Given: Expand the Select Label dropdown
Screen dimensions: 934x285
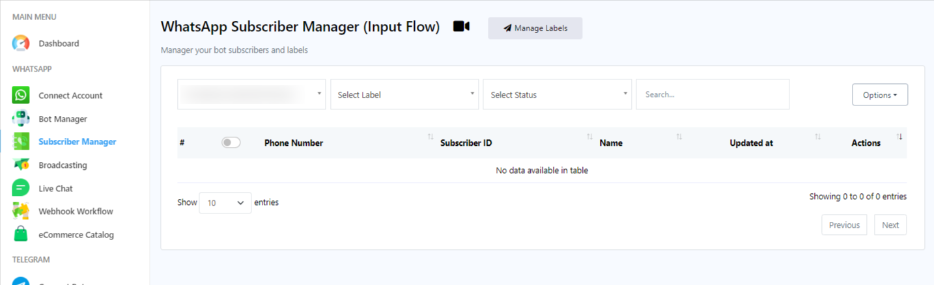Looking at the screenshot, I should tap(404, 95).
